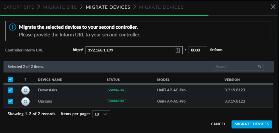Screen dimensions: 279x133
Task: Click the UniFi AP-AC-Pro model for Downstairs
Action: pyautogui.click(x=171, y=90)
